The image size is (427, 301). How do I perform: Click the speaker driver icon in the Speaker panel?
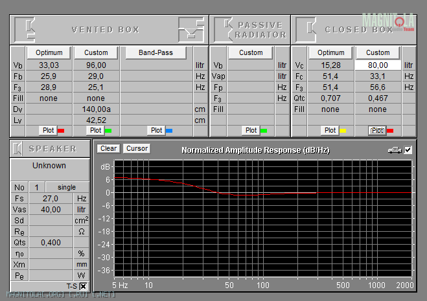[19, 148]
